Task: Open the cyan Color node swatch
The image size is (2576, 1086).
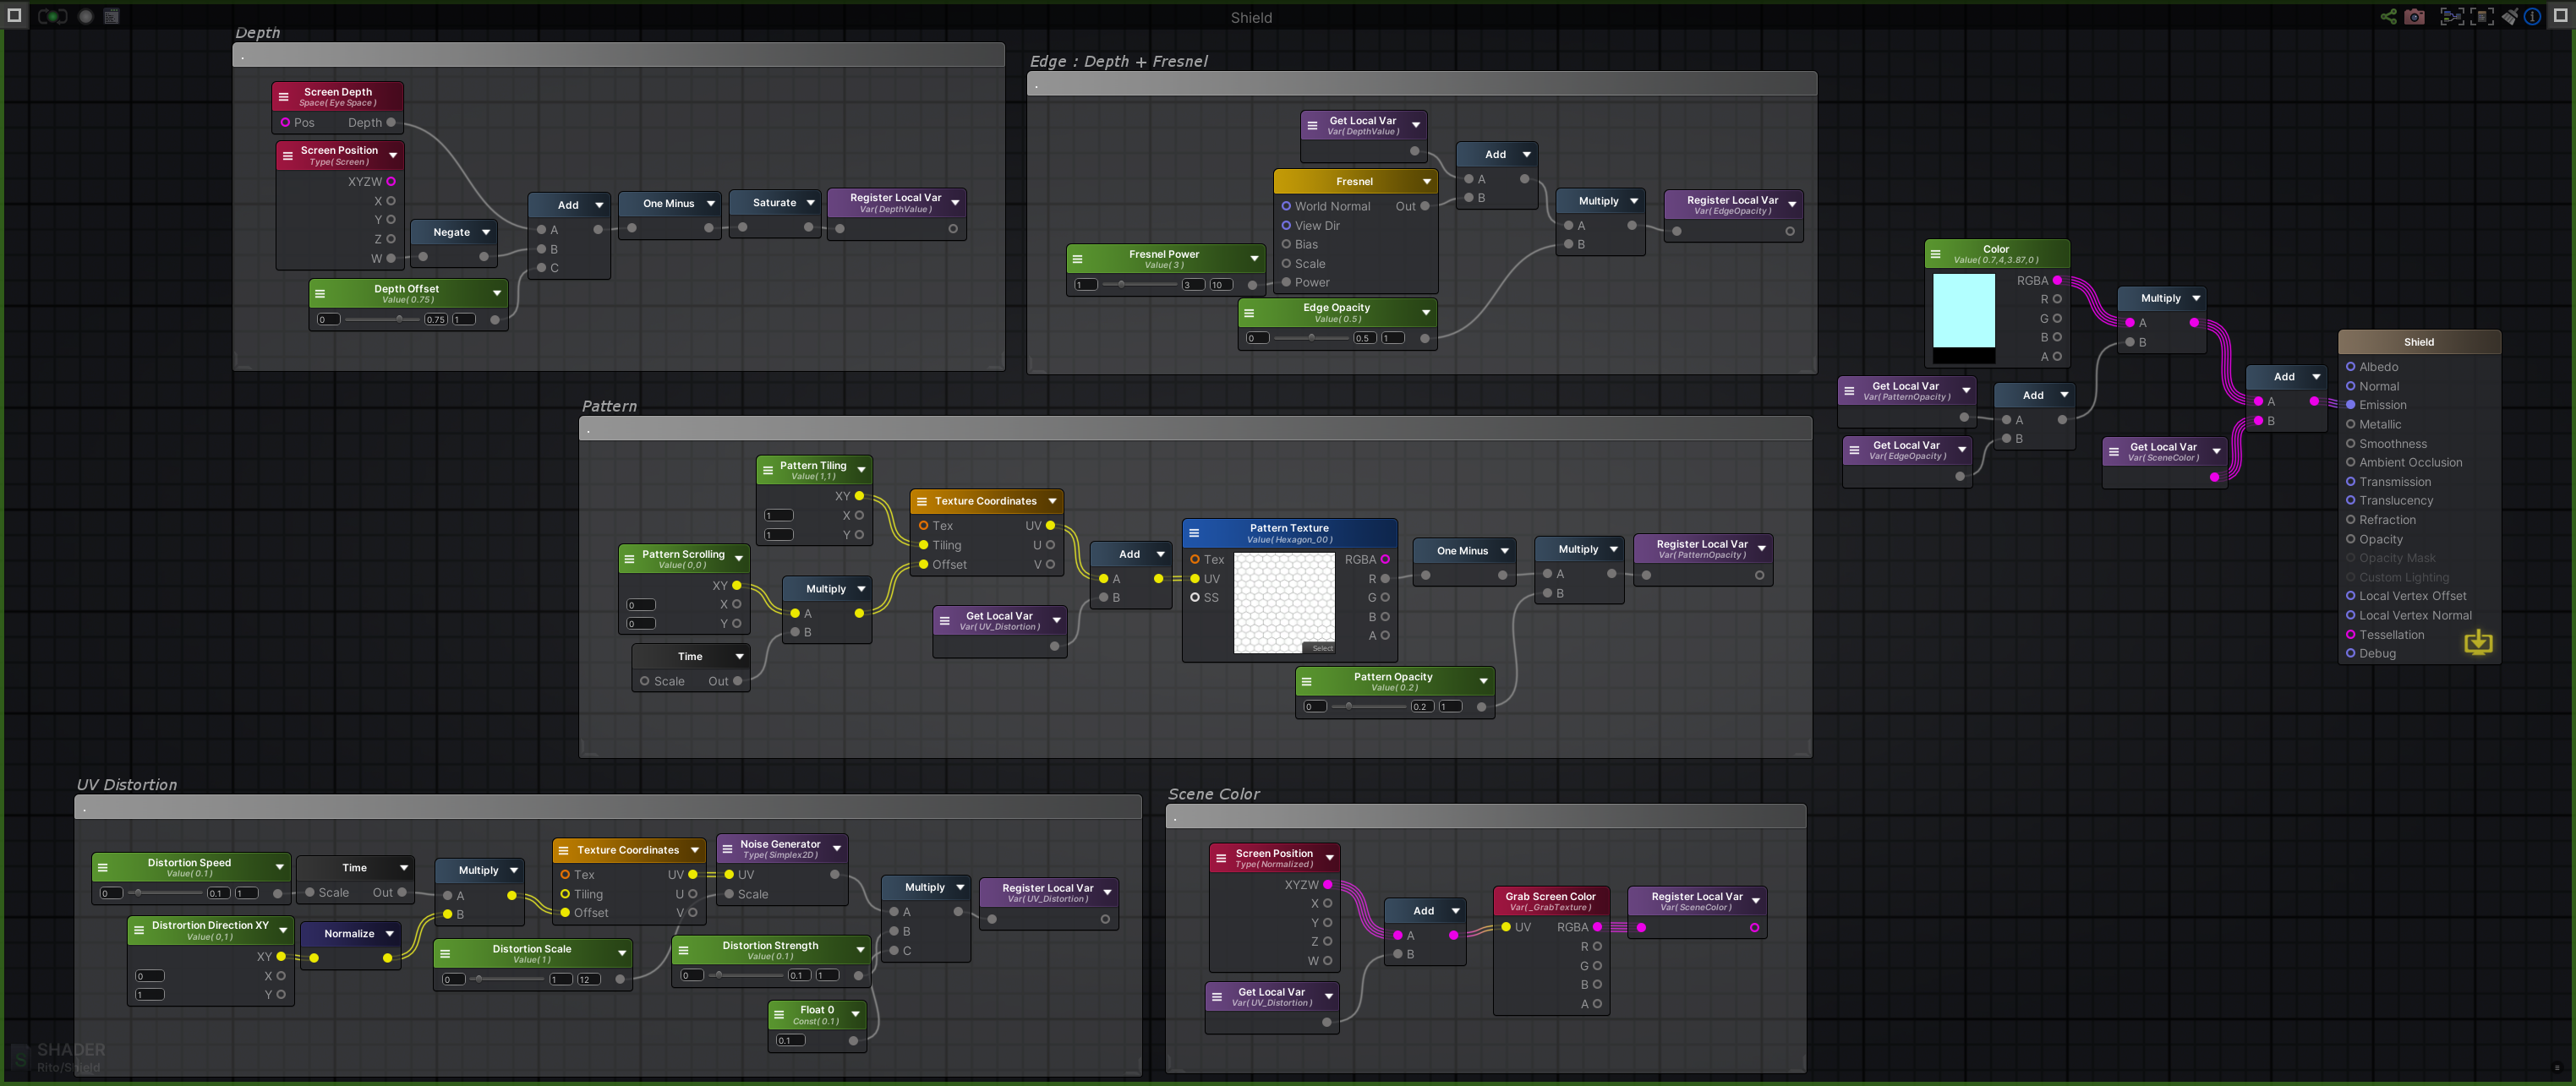Action: tap(1963, 310)
